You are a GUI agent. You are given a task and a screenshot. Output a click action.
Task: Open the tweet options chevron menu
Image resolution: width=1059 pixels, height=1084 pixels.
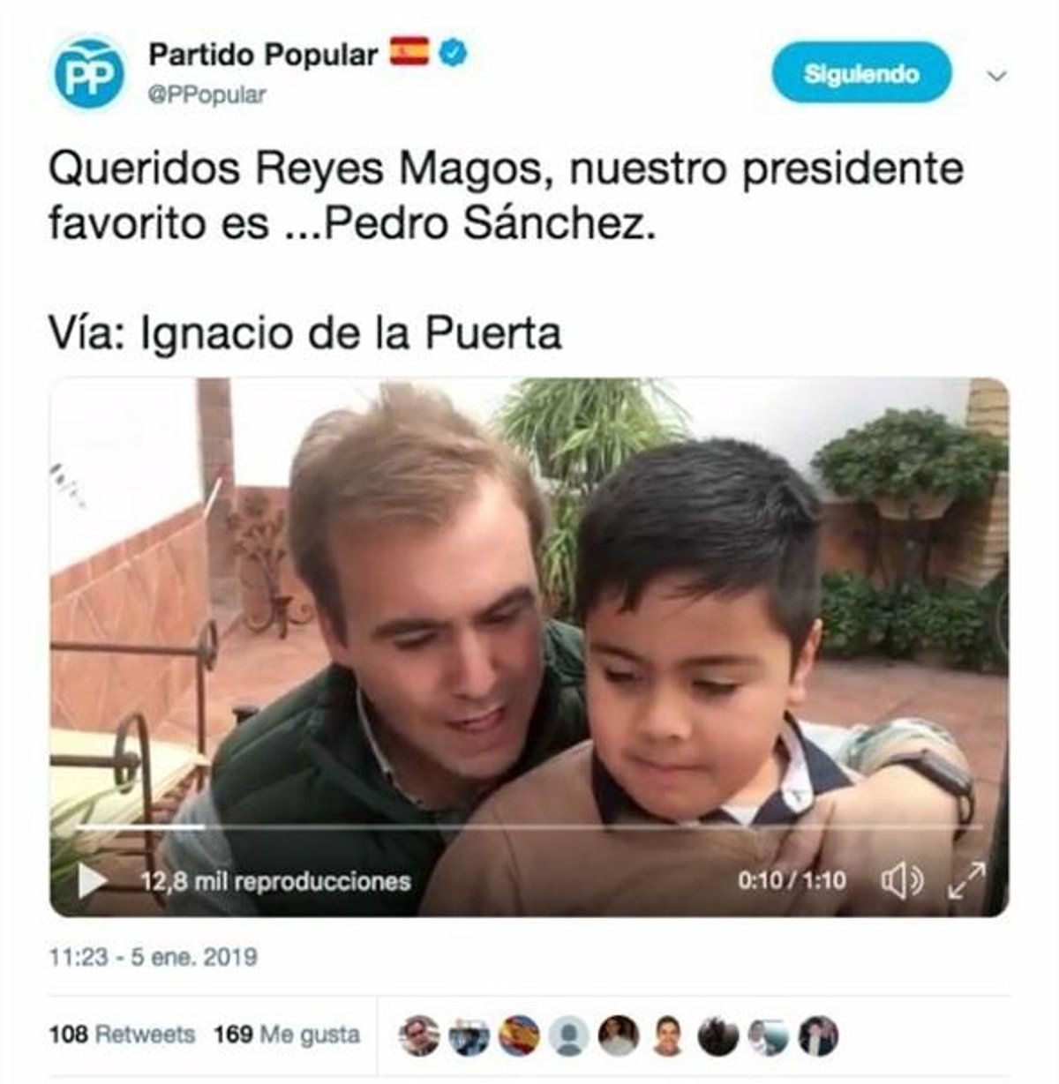(996, 77)
